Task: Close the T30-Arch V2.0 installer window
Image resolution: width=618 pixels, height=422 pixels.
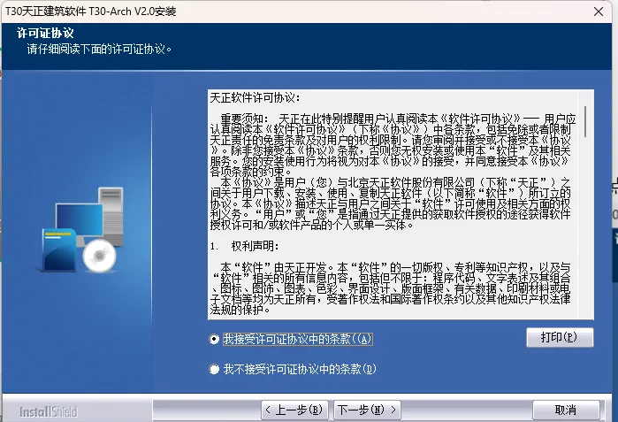Action: click(599, 12)
